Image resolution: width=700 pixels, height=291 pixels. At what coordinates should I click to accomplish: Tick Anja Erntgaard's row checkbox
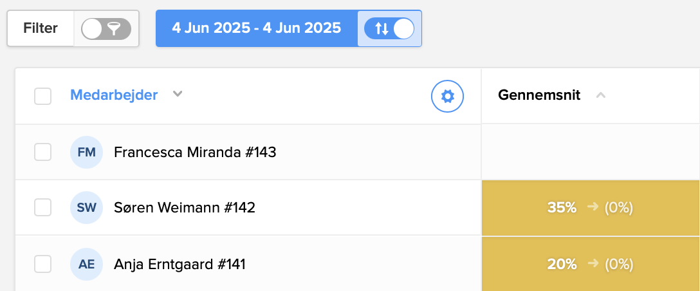(42, 264)
